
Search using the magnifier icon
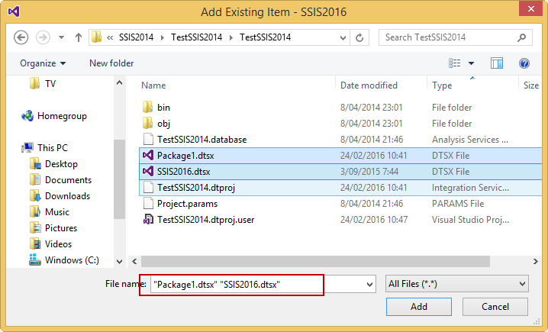pos(521,37)
